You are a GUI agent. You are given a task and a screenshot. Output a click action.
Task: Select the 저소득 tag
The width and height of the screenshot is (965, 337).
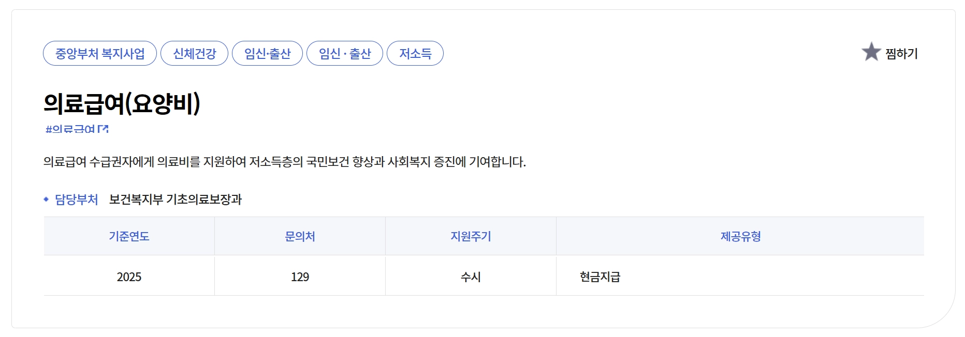416,53
